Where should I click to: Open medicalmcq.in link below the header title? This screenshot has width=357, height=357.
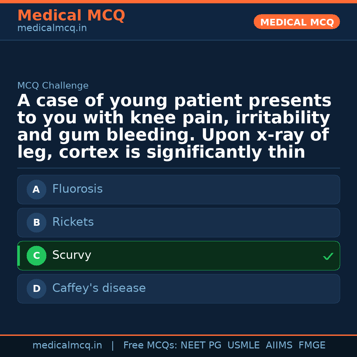(52, 28)
